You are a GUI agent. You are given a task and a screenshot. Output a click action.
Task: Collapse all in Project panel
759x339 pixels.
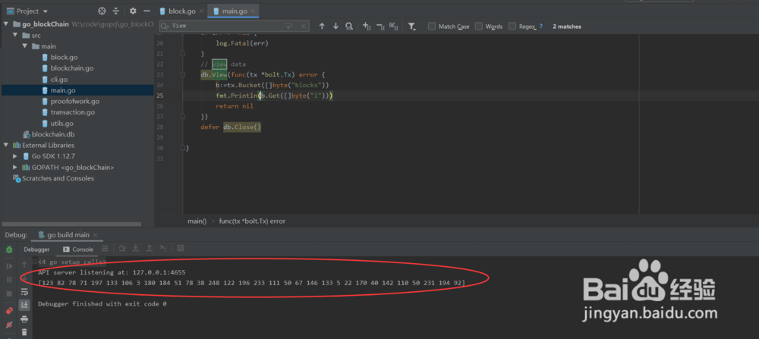[115, 11]
